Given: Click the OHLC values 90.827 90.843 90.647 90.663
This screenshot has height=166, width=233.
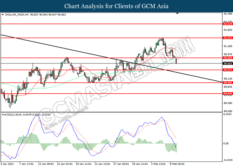Looking at the screenshot, I should [x=48, y=15].
